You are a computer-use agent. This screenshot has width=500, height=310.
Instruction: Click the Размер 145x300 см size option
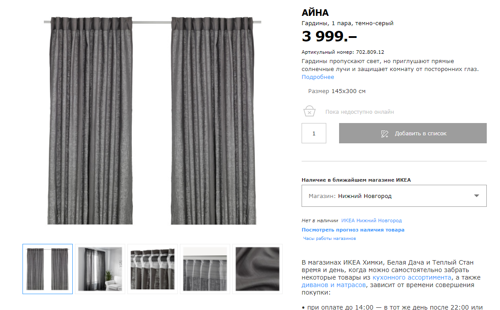(x=337, y=91)
